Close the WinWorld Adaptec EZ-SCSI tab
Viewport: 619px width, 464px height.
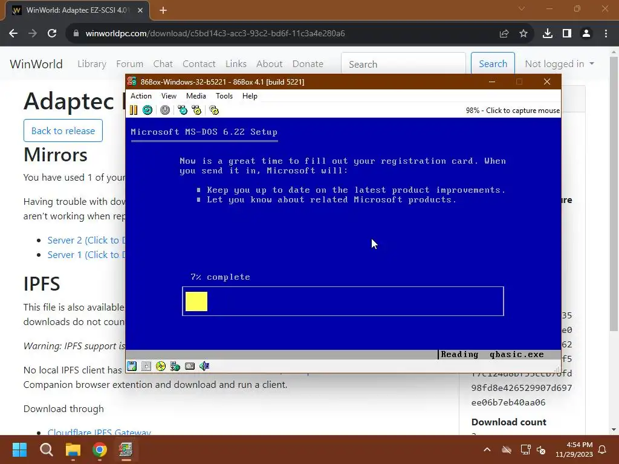point(140,10)
